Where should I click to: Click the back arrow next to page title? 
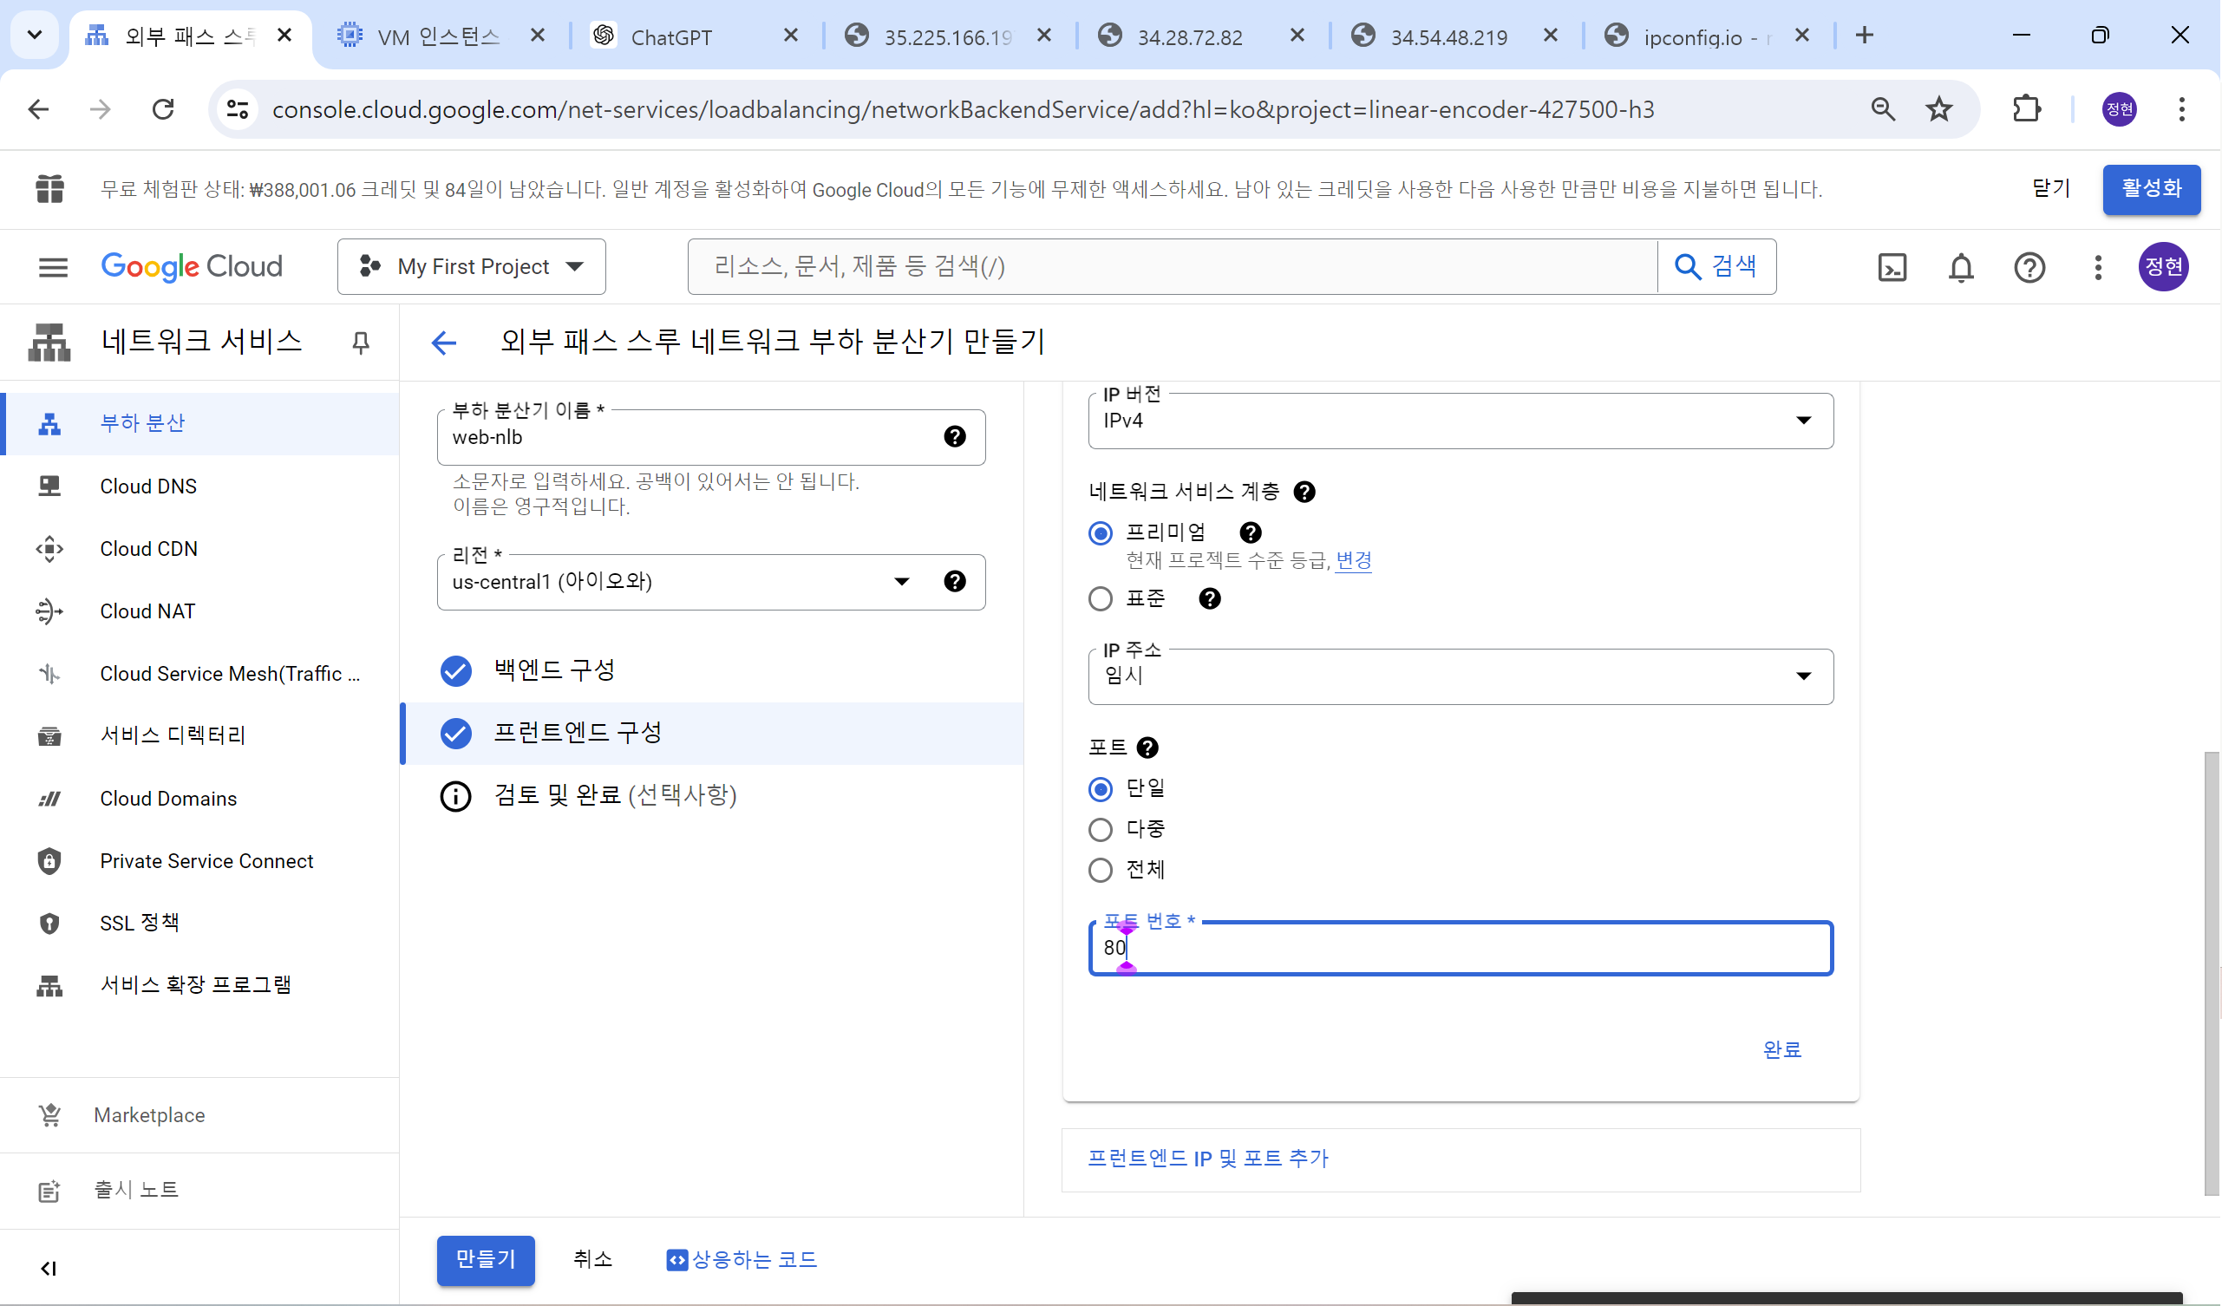pyautogui.click(x=444, y=343)
